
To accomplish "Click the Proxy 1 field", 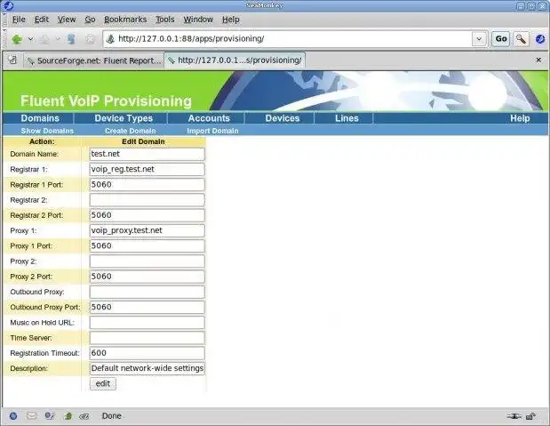I will pyautogui.click(x=147, y=230).
